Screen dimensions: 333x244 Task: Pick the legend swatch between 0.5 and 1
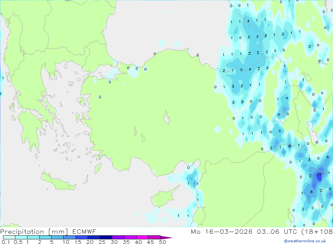21,237
